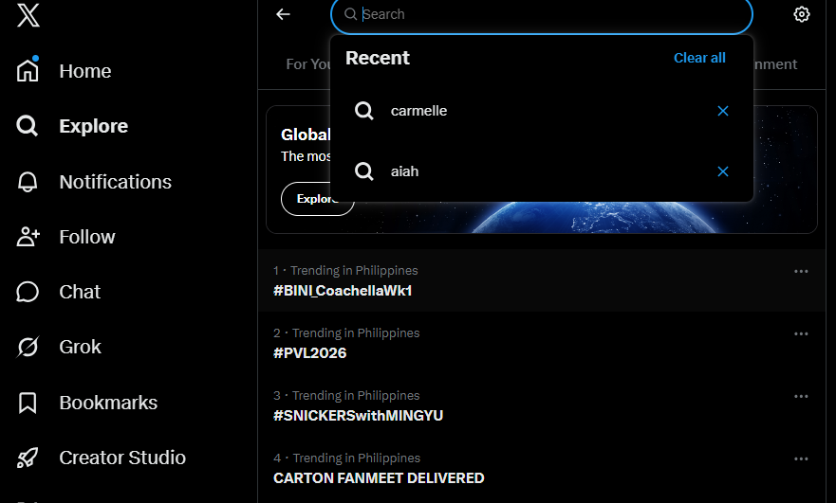836x503 pixels.
Task: Open Explore settings gear
Action: pos(801,14)
